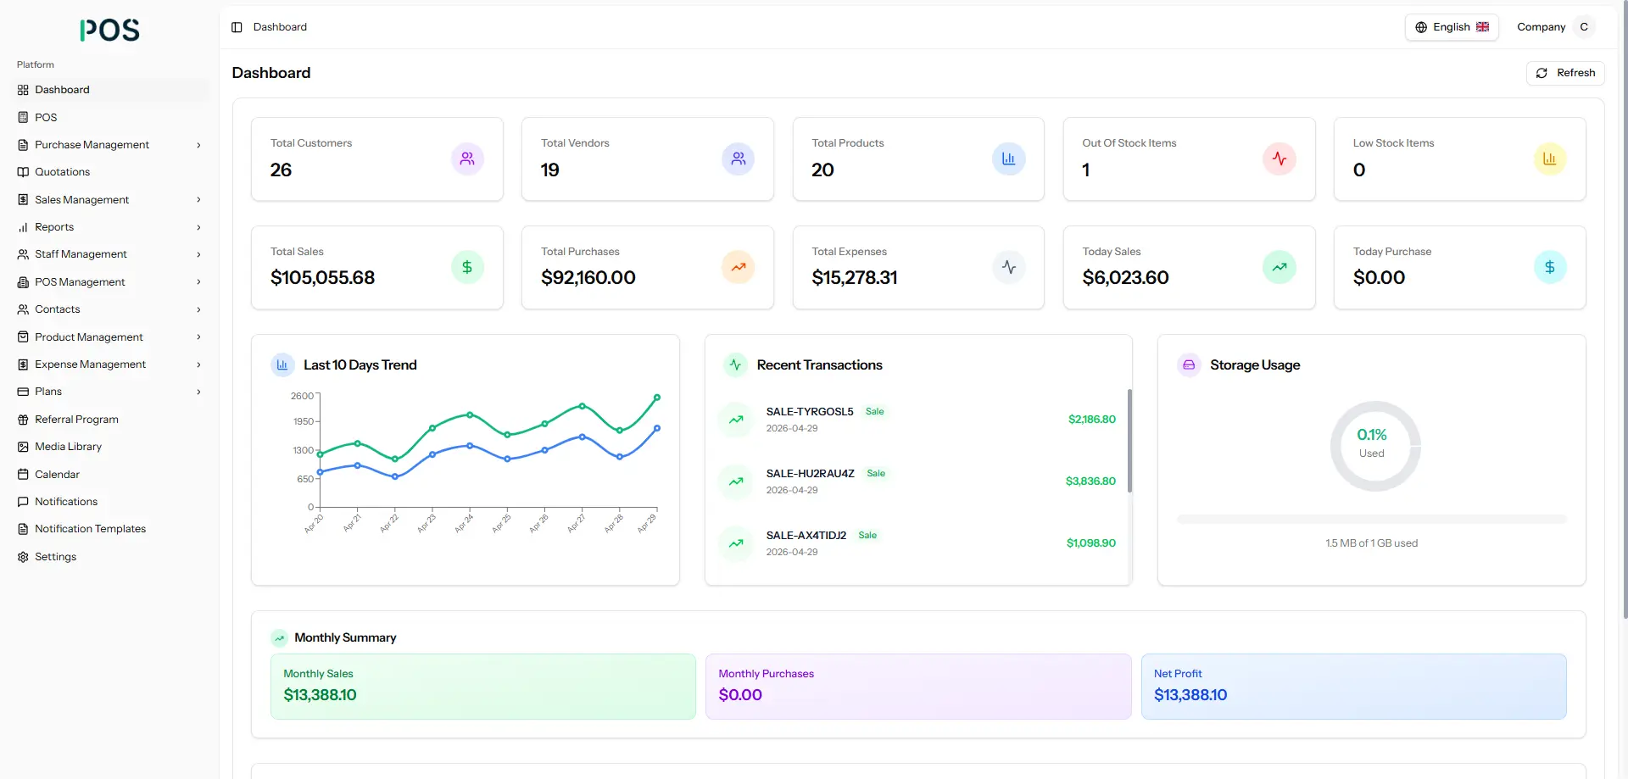Open transaction SALE-AX4TIDJ2
This screenshot has height=779, width=1628.
(x=917, y=543)
